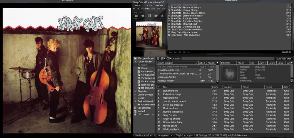Sort the track list by Jahr column header
The height and width of the screenshot is (138, 294).
286,87
